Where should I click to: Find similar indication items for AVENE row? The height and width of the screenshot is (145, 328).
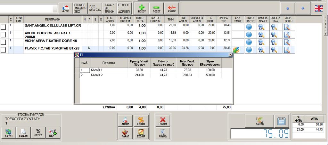pyautogui.click(x=274, y=35)
